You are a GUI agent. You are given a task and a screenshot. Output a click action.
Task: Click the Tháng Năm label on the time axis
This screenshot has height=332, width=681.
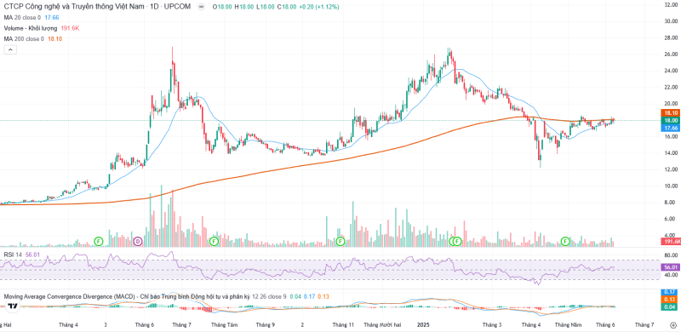tap(568, 324)
